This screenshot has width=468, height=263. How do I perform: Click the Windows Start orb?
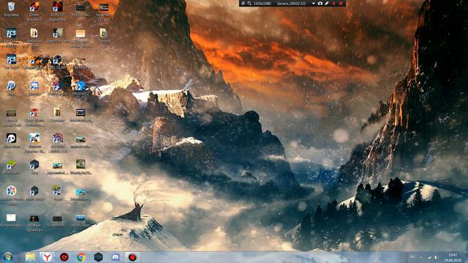coord(8,257)
